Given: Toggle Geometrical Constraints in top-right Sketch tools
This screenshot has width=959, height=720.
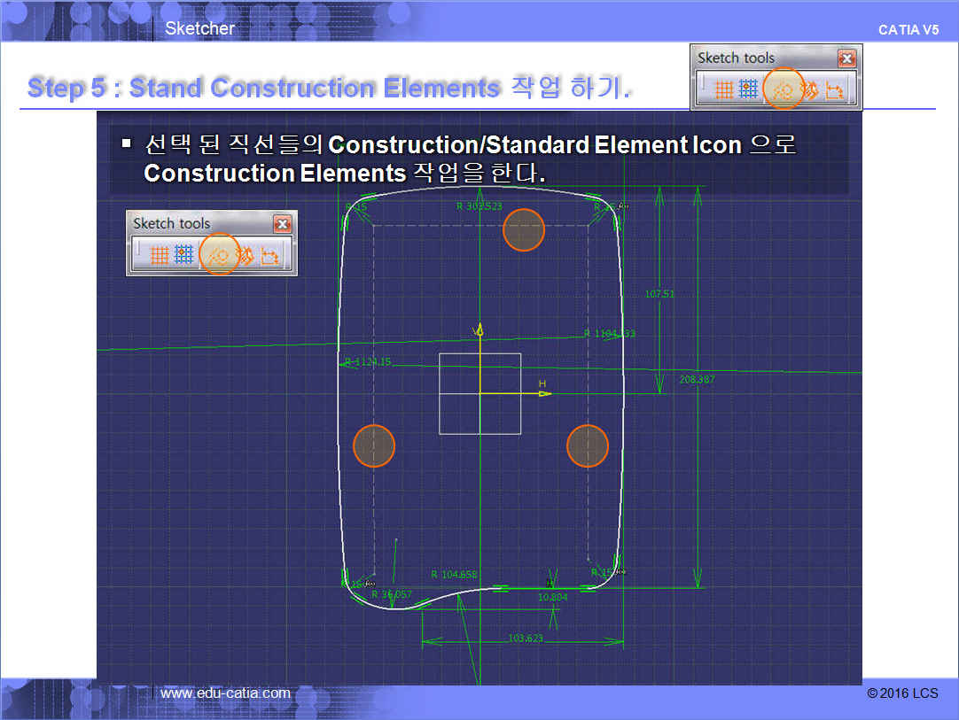Looking at the screenshot, I should click(x=809, y=89).
